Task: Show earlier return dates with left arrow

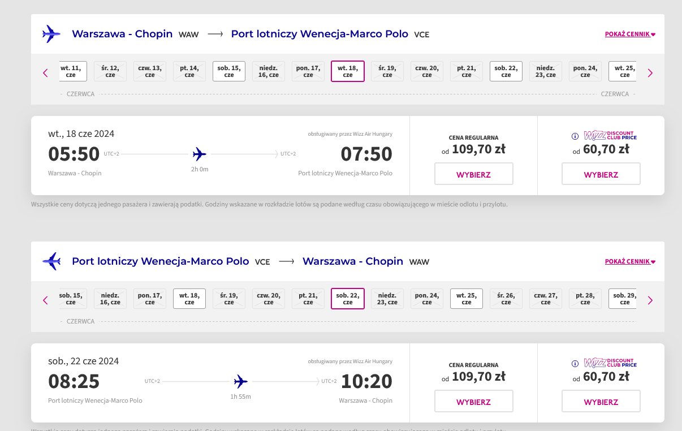Action: pos(46,300)
